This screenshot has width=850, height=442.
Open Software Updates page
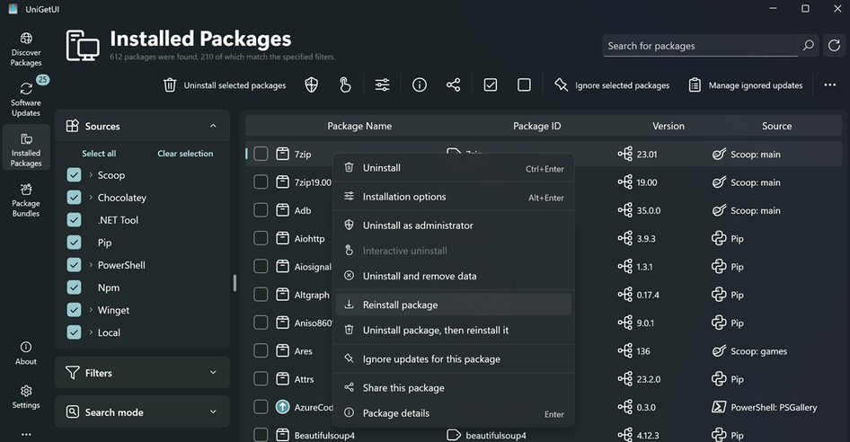point(26,98)
